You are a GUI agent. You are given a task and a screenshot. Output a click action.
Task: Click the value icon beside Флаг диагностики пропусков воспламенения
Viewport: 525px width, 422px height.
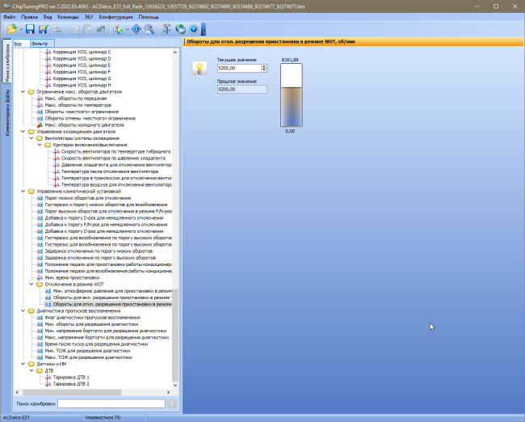40,318
